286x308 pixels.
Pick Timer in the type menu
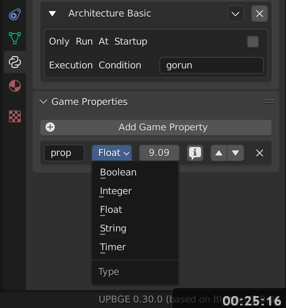coord(113,247)
